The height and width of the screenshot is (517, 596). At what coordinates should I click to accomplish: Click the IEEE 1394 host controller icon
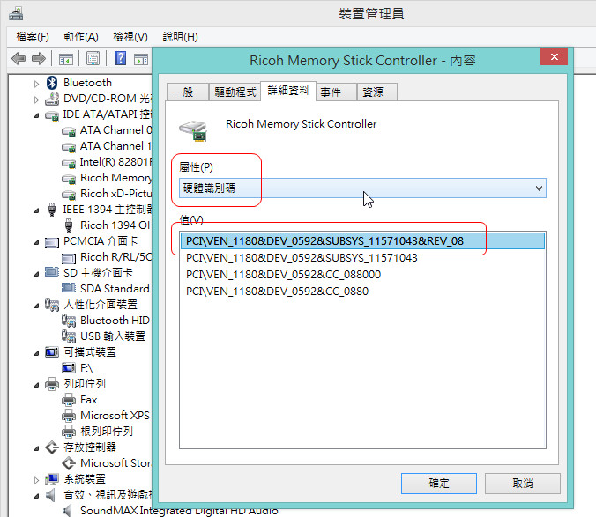click(52, 210)
